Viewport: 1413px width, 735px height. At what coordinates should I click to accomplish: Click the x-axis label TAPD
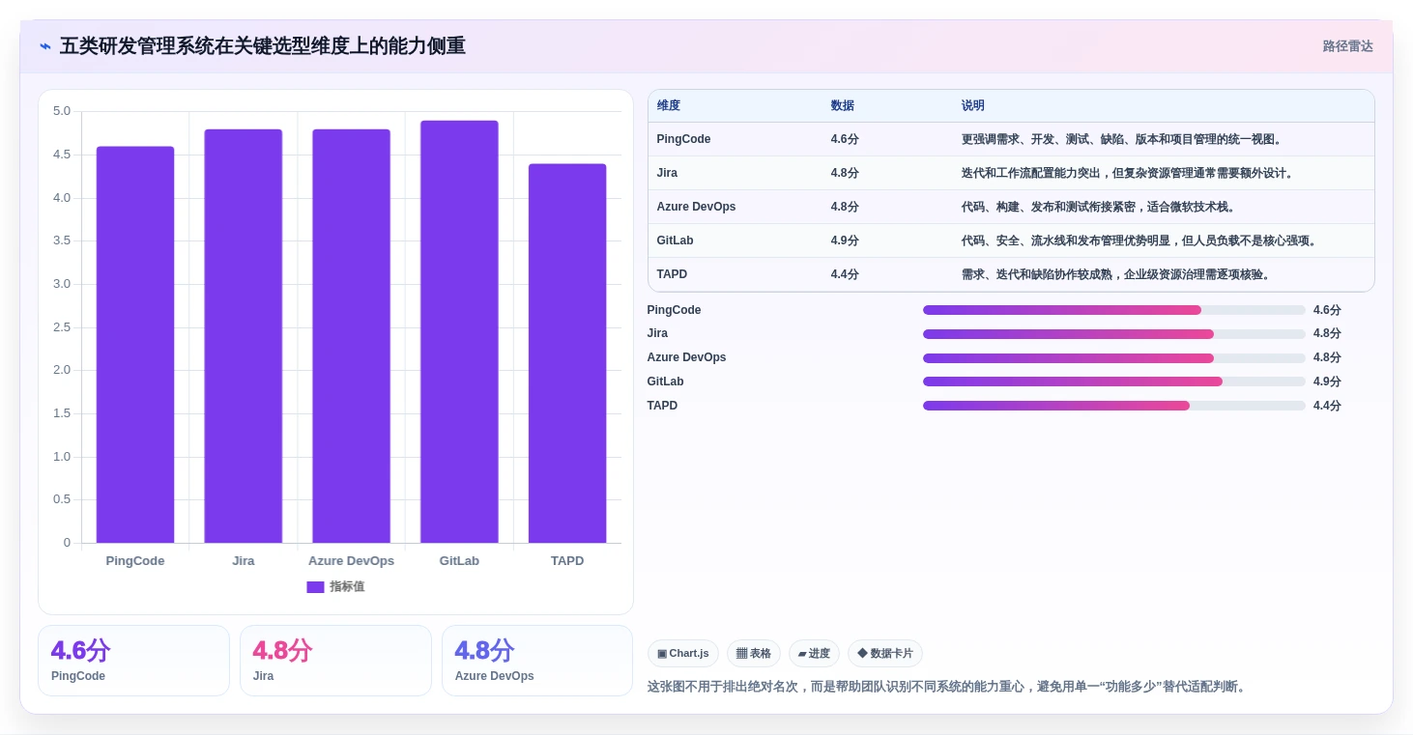point(567,561)
